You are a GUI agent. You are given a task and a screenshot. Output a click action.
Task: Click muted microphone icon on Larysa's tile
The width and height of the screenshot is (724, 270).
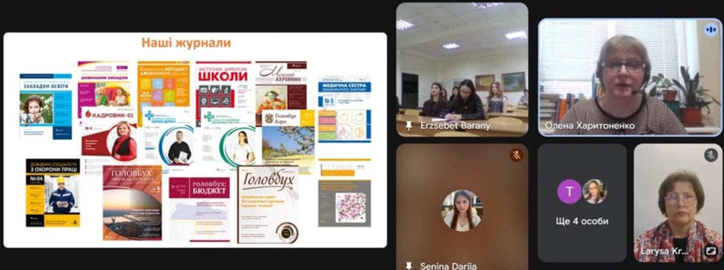coord(711,155)
